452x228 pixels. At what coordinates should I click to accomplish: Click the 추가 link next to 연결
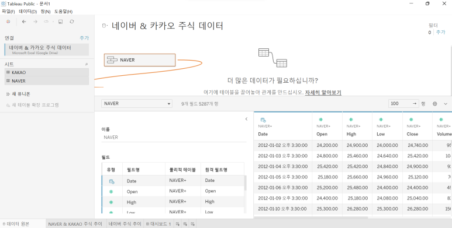pyautogui.click(x=84, y=38)
